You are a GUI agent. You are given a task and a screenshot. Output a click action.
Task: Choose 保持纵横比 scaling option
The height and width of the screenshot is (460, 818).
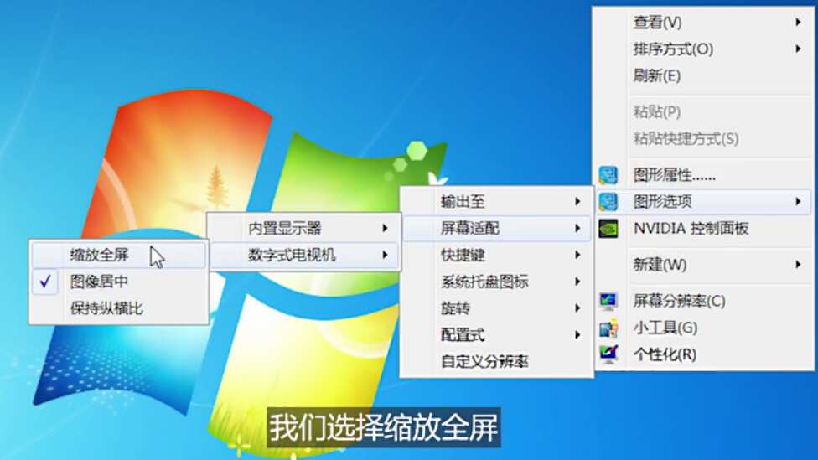click(106, 308)
